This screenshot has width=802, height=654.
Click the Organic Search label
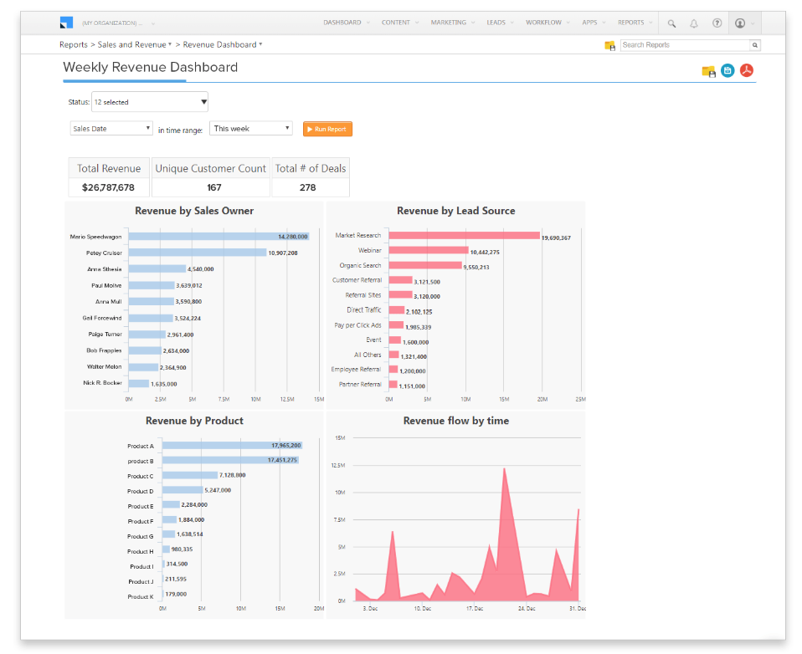point(360,265)
